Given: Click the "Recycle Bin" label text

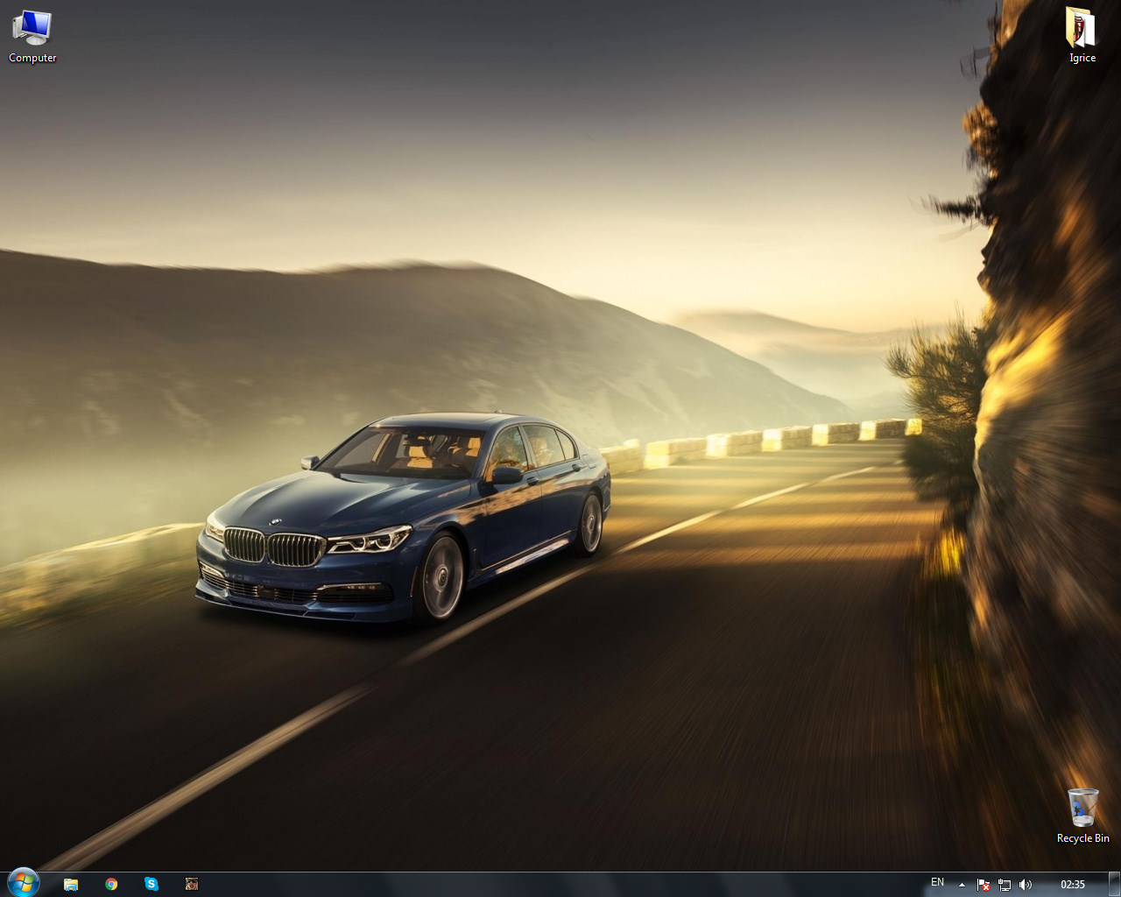Looking at the screenshot, I should pos(1082,838).
